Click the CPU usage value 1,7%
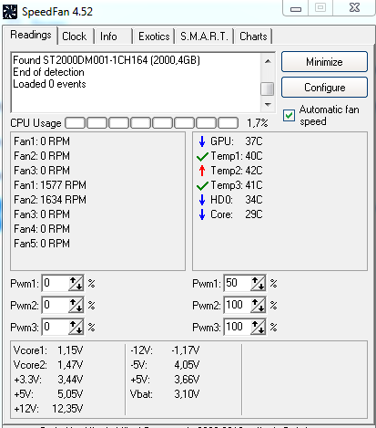 [x=258, y=123]
